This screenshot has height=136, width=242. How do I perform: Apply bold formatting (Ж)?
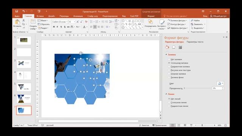[54, 27]
